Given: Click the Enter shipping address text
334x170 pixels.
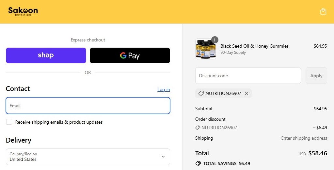Looking at the screenshot, I should (304, 138).
